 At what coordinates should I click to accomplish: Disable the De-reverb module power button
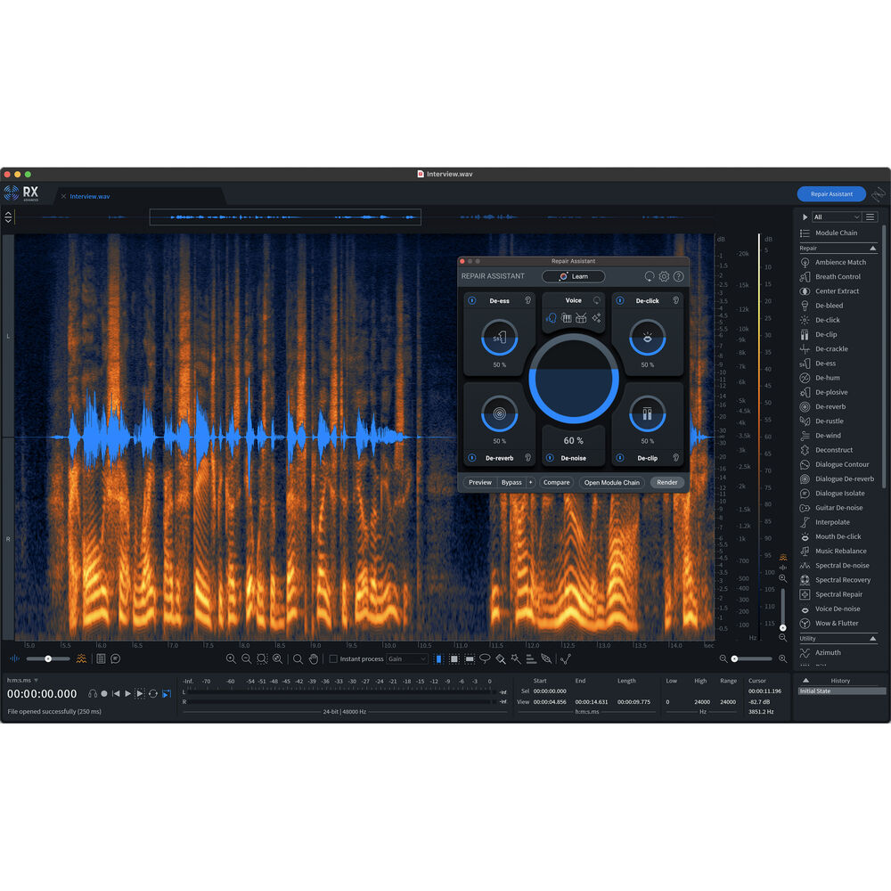(x=471, y=458)
